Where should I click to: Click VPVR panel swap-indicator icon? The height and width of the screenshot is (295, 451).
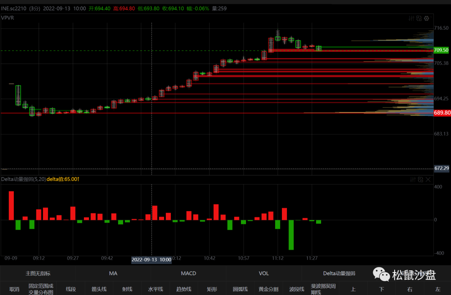(419, 18)
